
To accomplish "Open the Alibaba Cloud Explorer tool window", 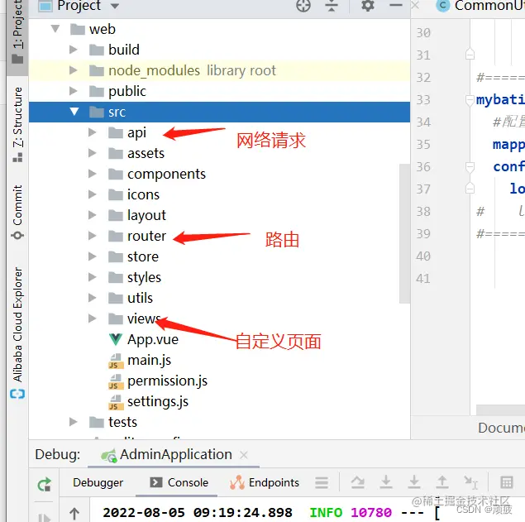I will [x=17, y=333].
